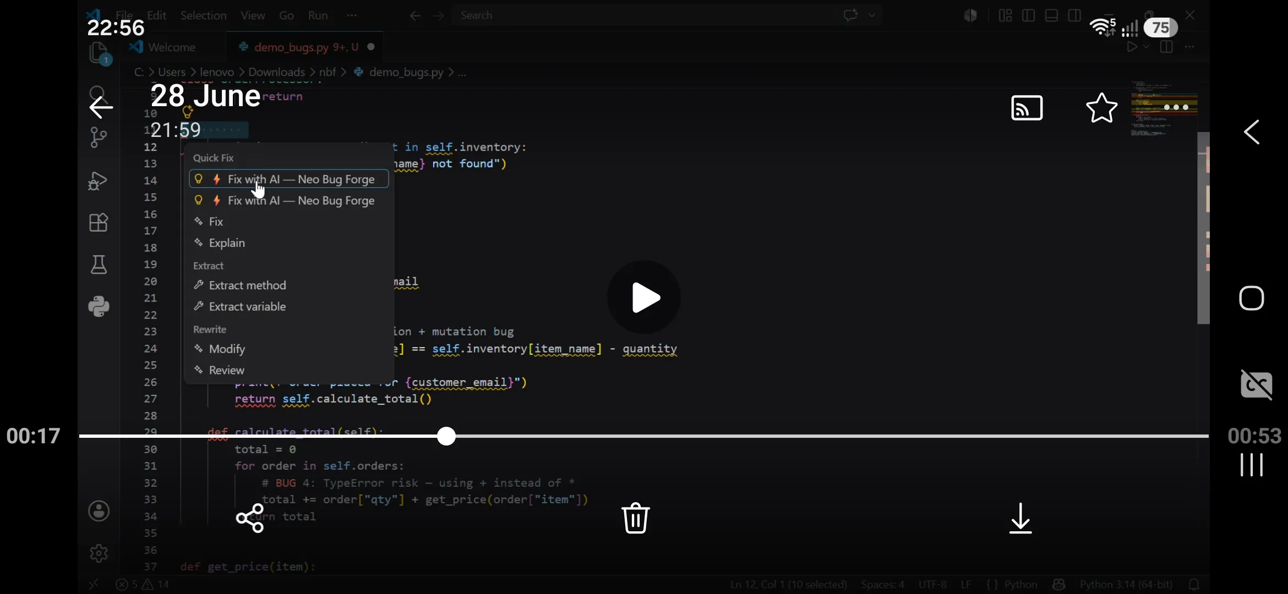Toggle the primary side bar
The image size is (1288, 594).
1028,15
